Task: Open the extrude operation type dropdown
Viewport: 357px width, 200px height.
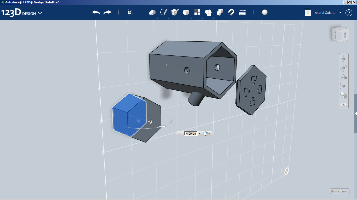Action: pyautogui.click(x=207, y=134)
